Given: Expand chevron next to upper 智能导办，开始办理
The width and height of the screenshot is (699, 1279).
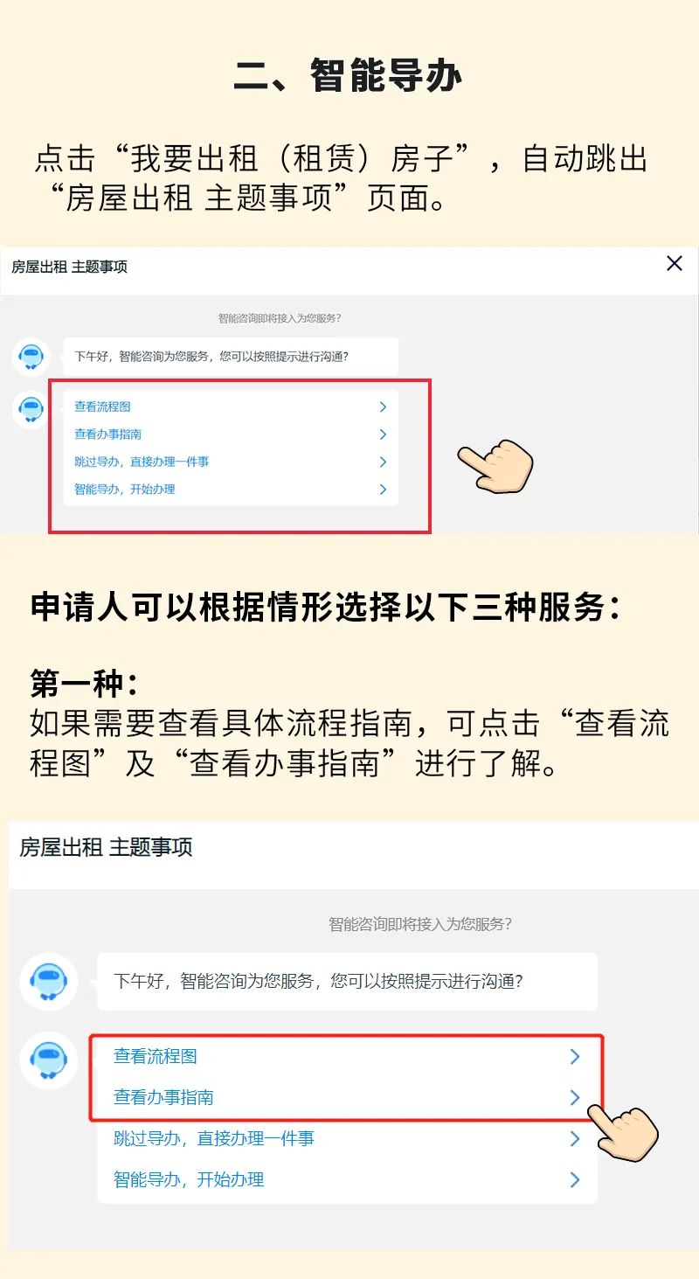Looking at the screenshot, I should pyautogui.click(x=383, y=490).
